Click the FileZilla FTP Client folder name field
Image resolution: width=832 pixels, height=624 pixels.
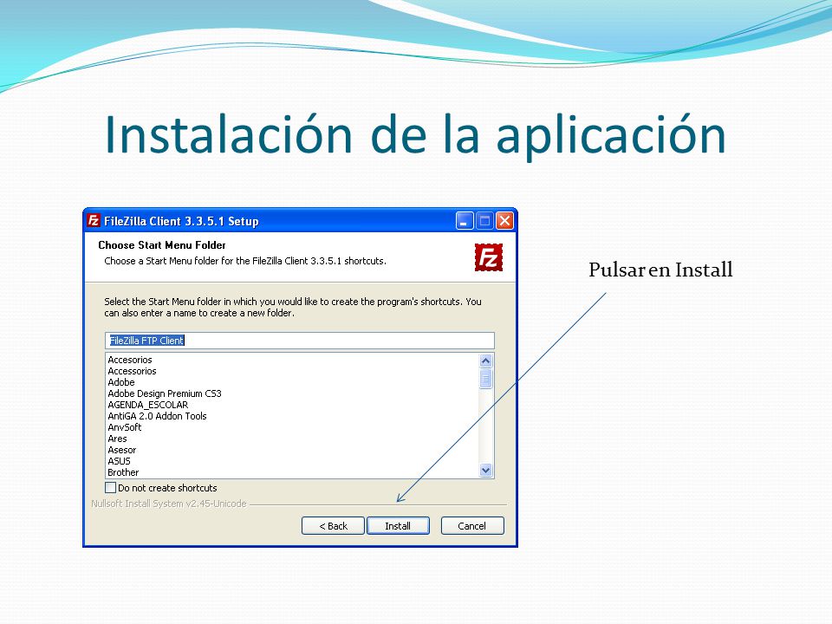(300, 340)
